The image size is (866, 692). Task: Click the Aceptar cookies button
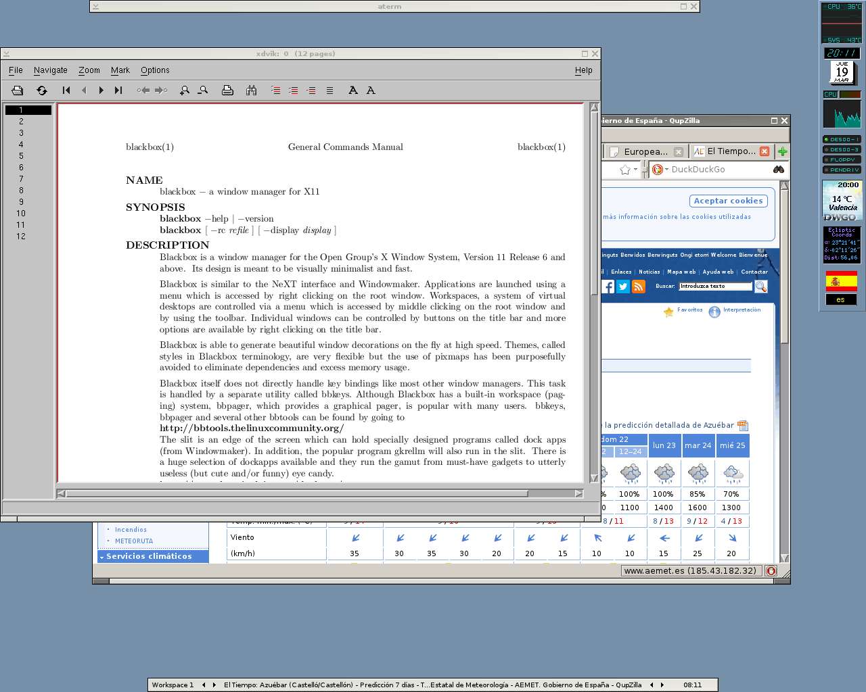tap(729, 201)
